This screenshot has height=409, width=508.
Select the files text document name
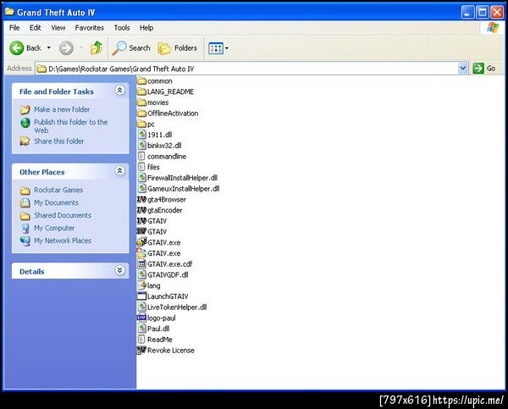(x=153, y=167)
